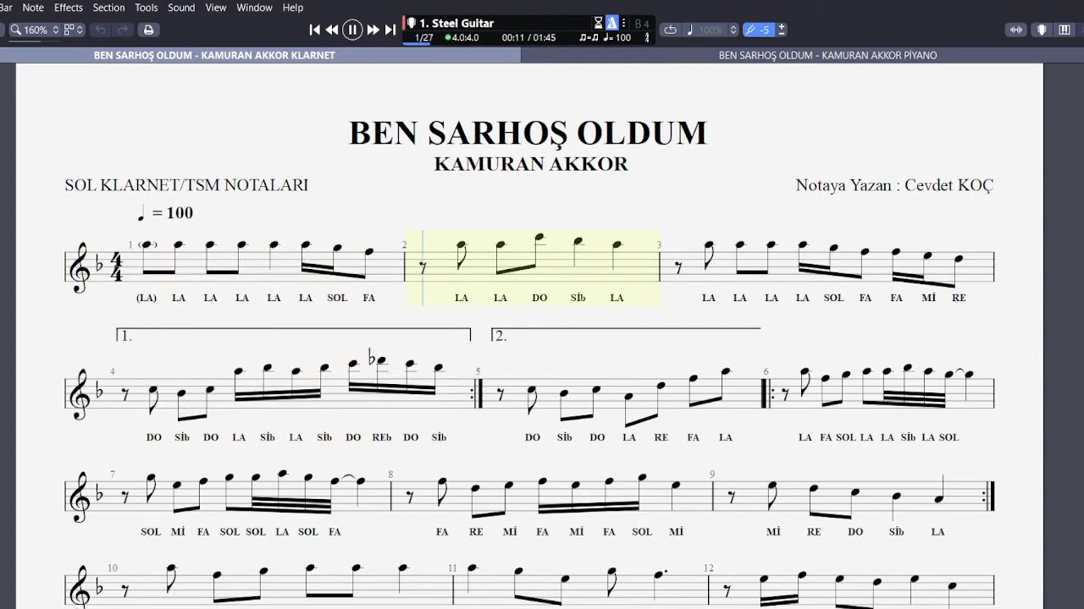Screen dimensions: 1084x609
Task: Print the score with printer icon
Action: (x=148, y=30)
